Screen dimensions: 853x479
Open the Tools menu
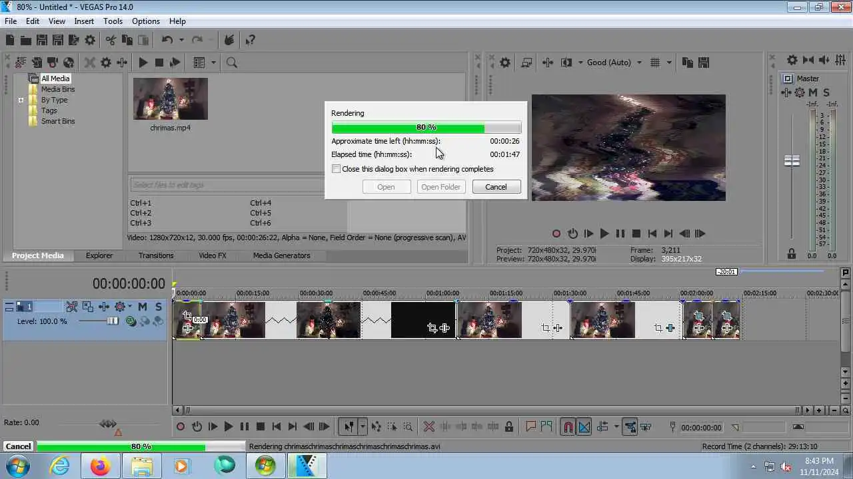tap(113, 21)
